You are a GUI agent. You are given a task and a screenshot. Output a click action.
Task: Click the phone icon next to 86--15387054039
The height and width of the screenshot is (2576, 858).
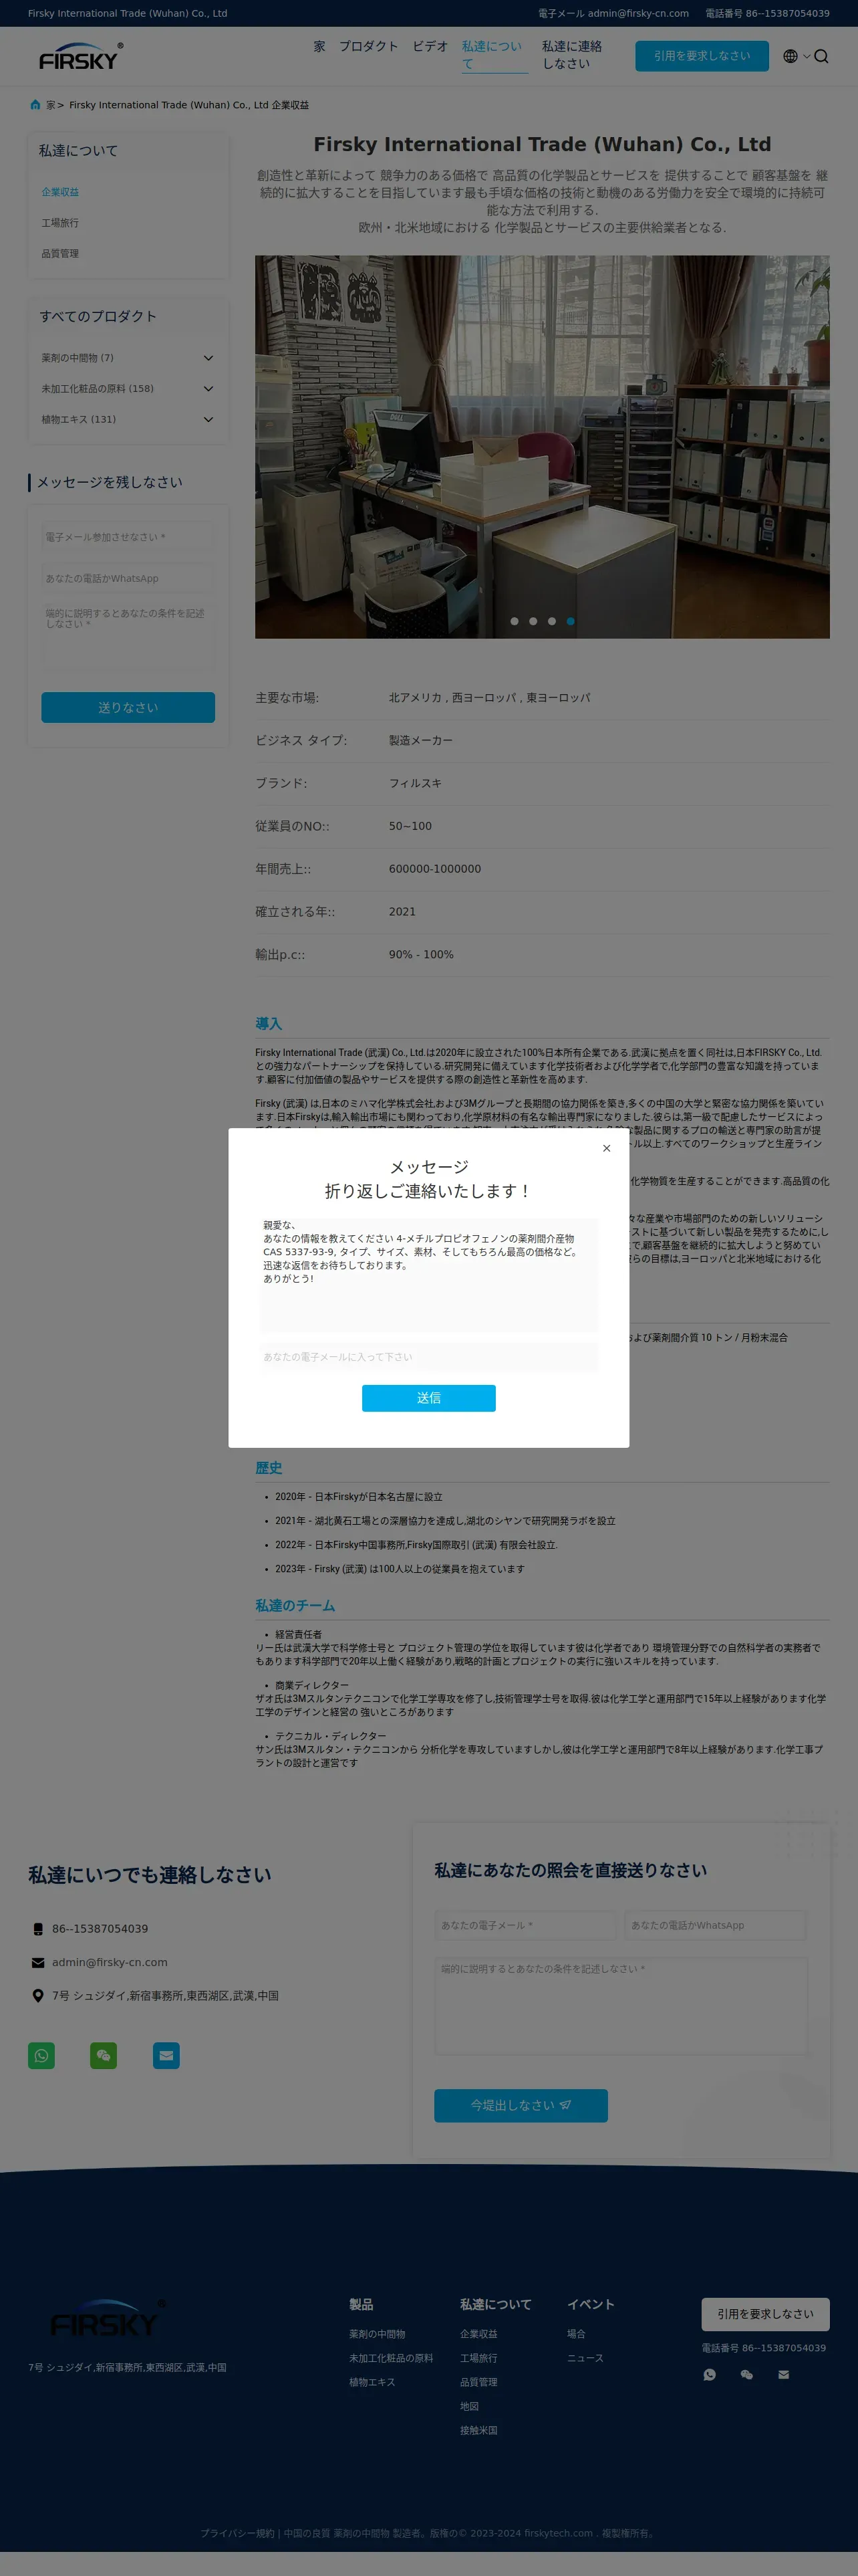[x=38, y=1928]
